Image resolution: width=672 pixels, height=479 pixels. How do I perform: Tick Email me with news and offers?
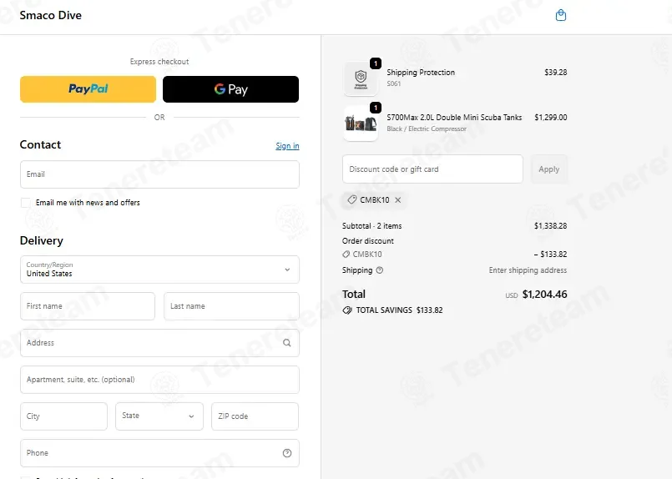[26, 203]
